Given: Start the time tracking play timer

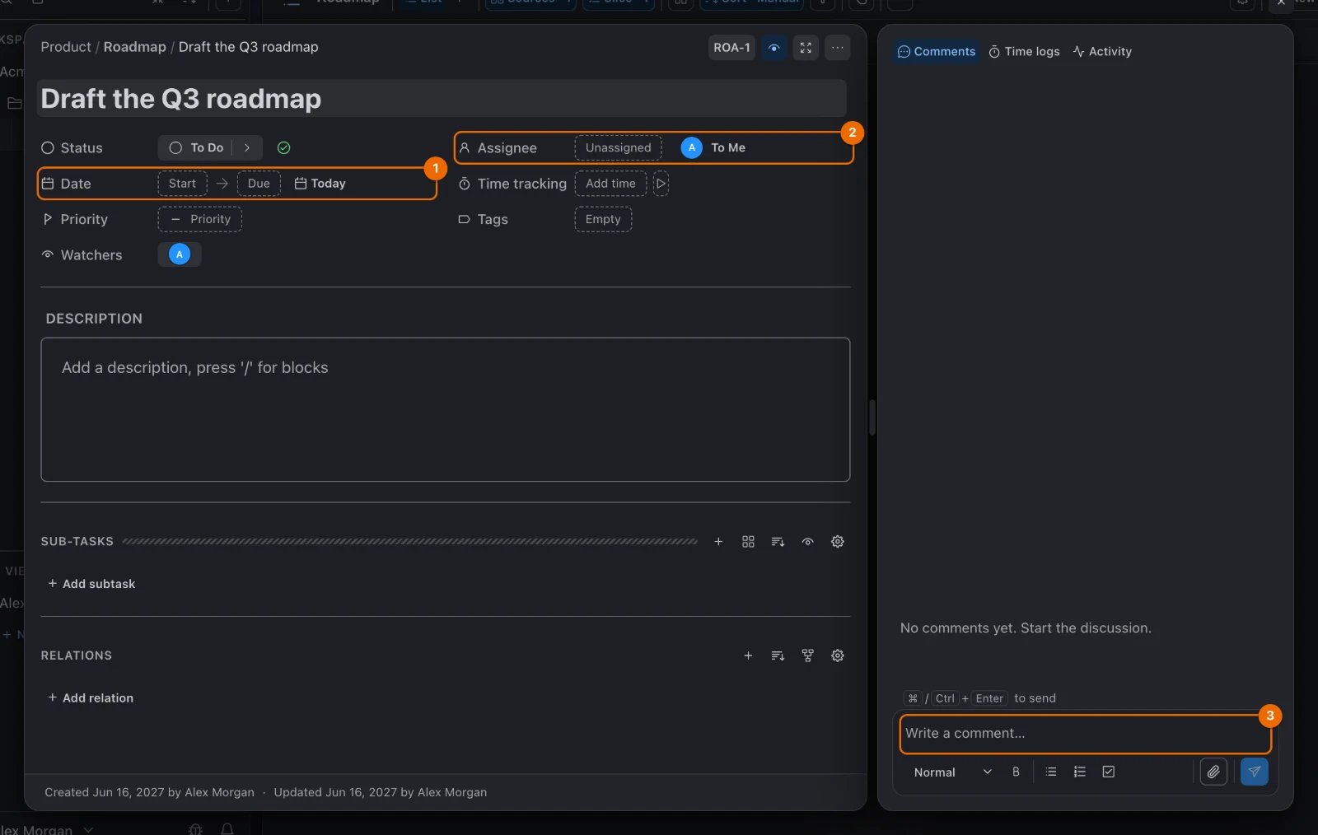Looking at the screenshot, I should 661,184.
